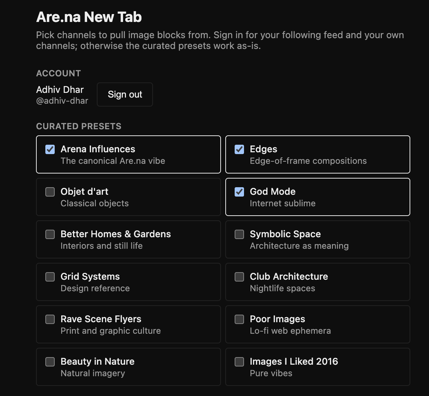
Task: Check the Club Architecture checkbox
Action: [x=239, y=277]
